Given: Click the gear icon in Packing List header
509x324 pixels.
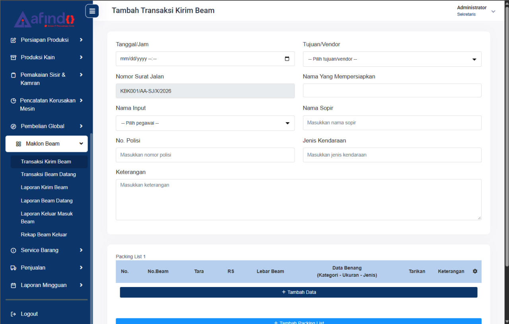Looking at the screenshot, I should 475,271.
